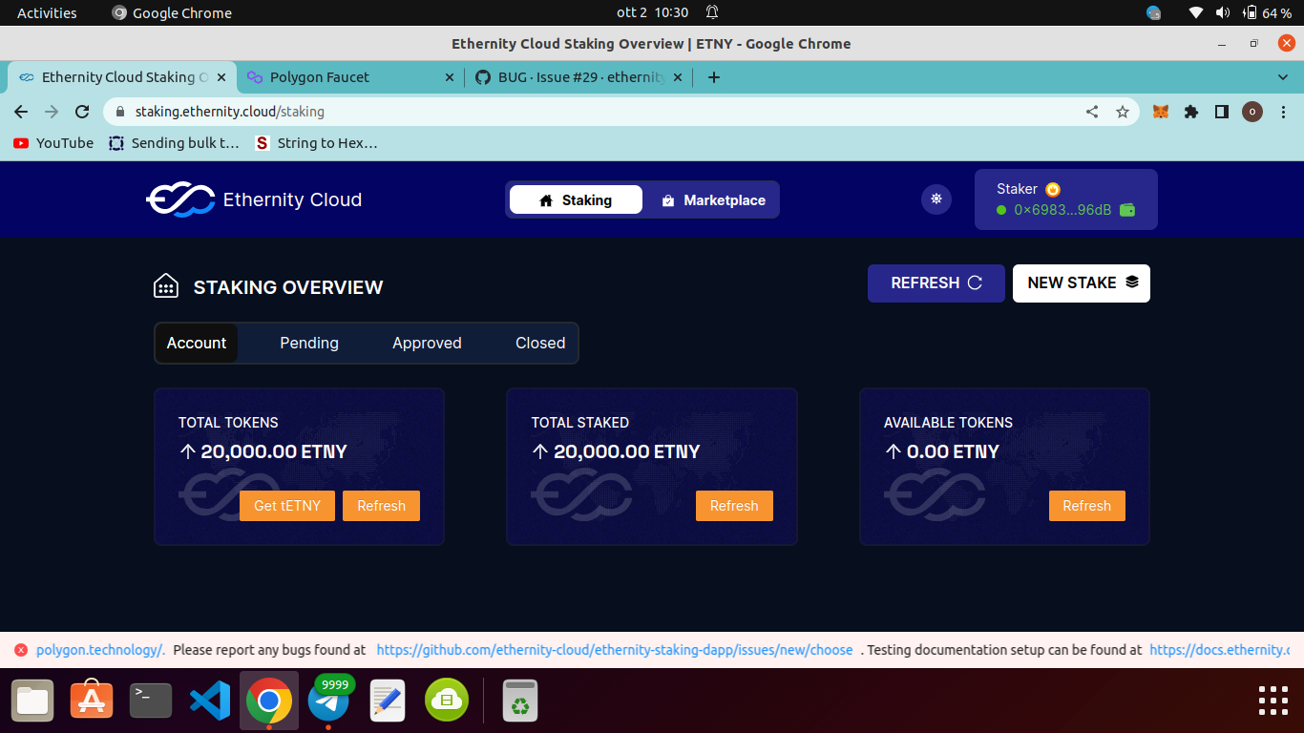Click the building icon beside STAKING OVERVIEW
Viewport: 1304px width, 733px height.
[x=166, y=284]
